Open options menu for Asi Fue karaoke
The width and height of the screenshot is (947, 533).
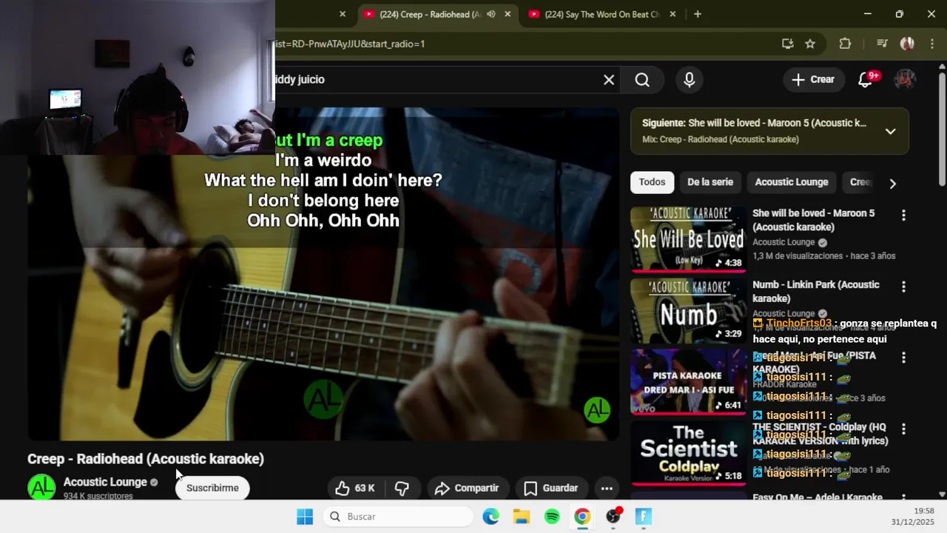pos(903,358)
